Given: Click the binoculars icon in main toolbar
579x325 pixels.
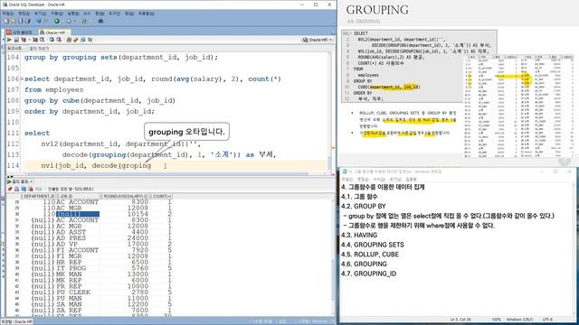Looking at the screenshot, I should (100, 21).
